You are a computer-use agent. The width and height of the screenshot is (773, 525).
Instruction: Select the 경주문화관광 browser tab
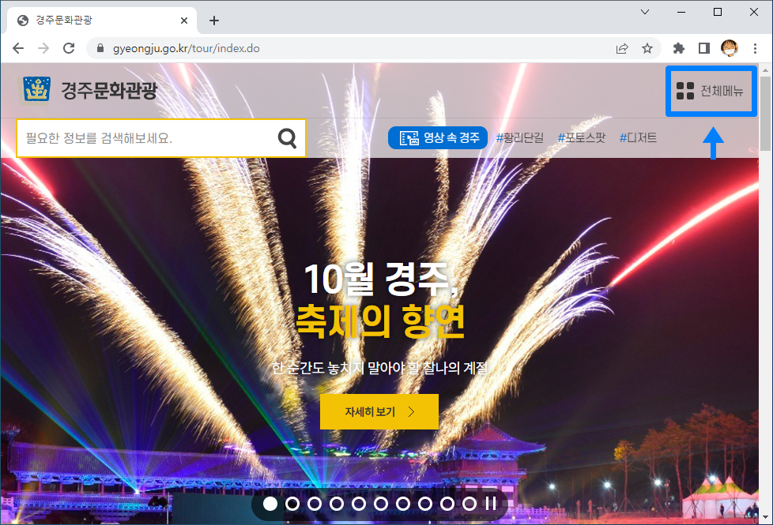102,21
